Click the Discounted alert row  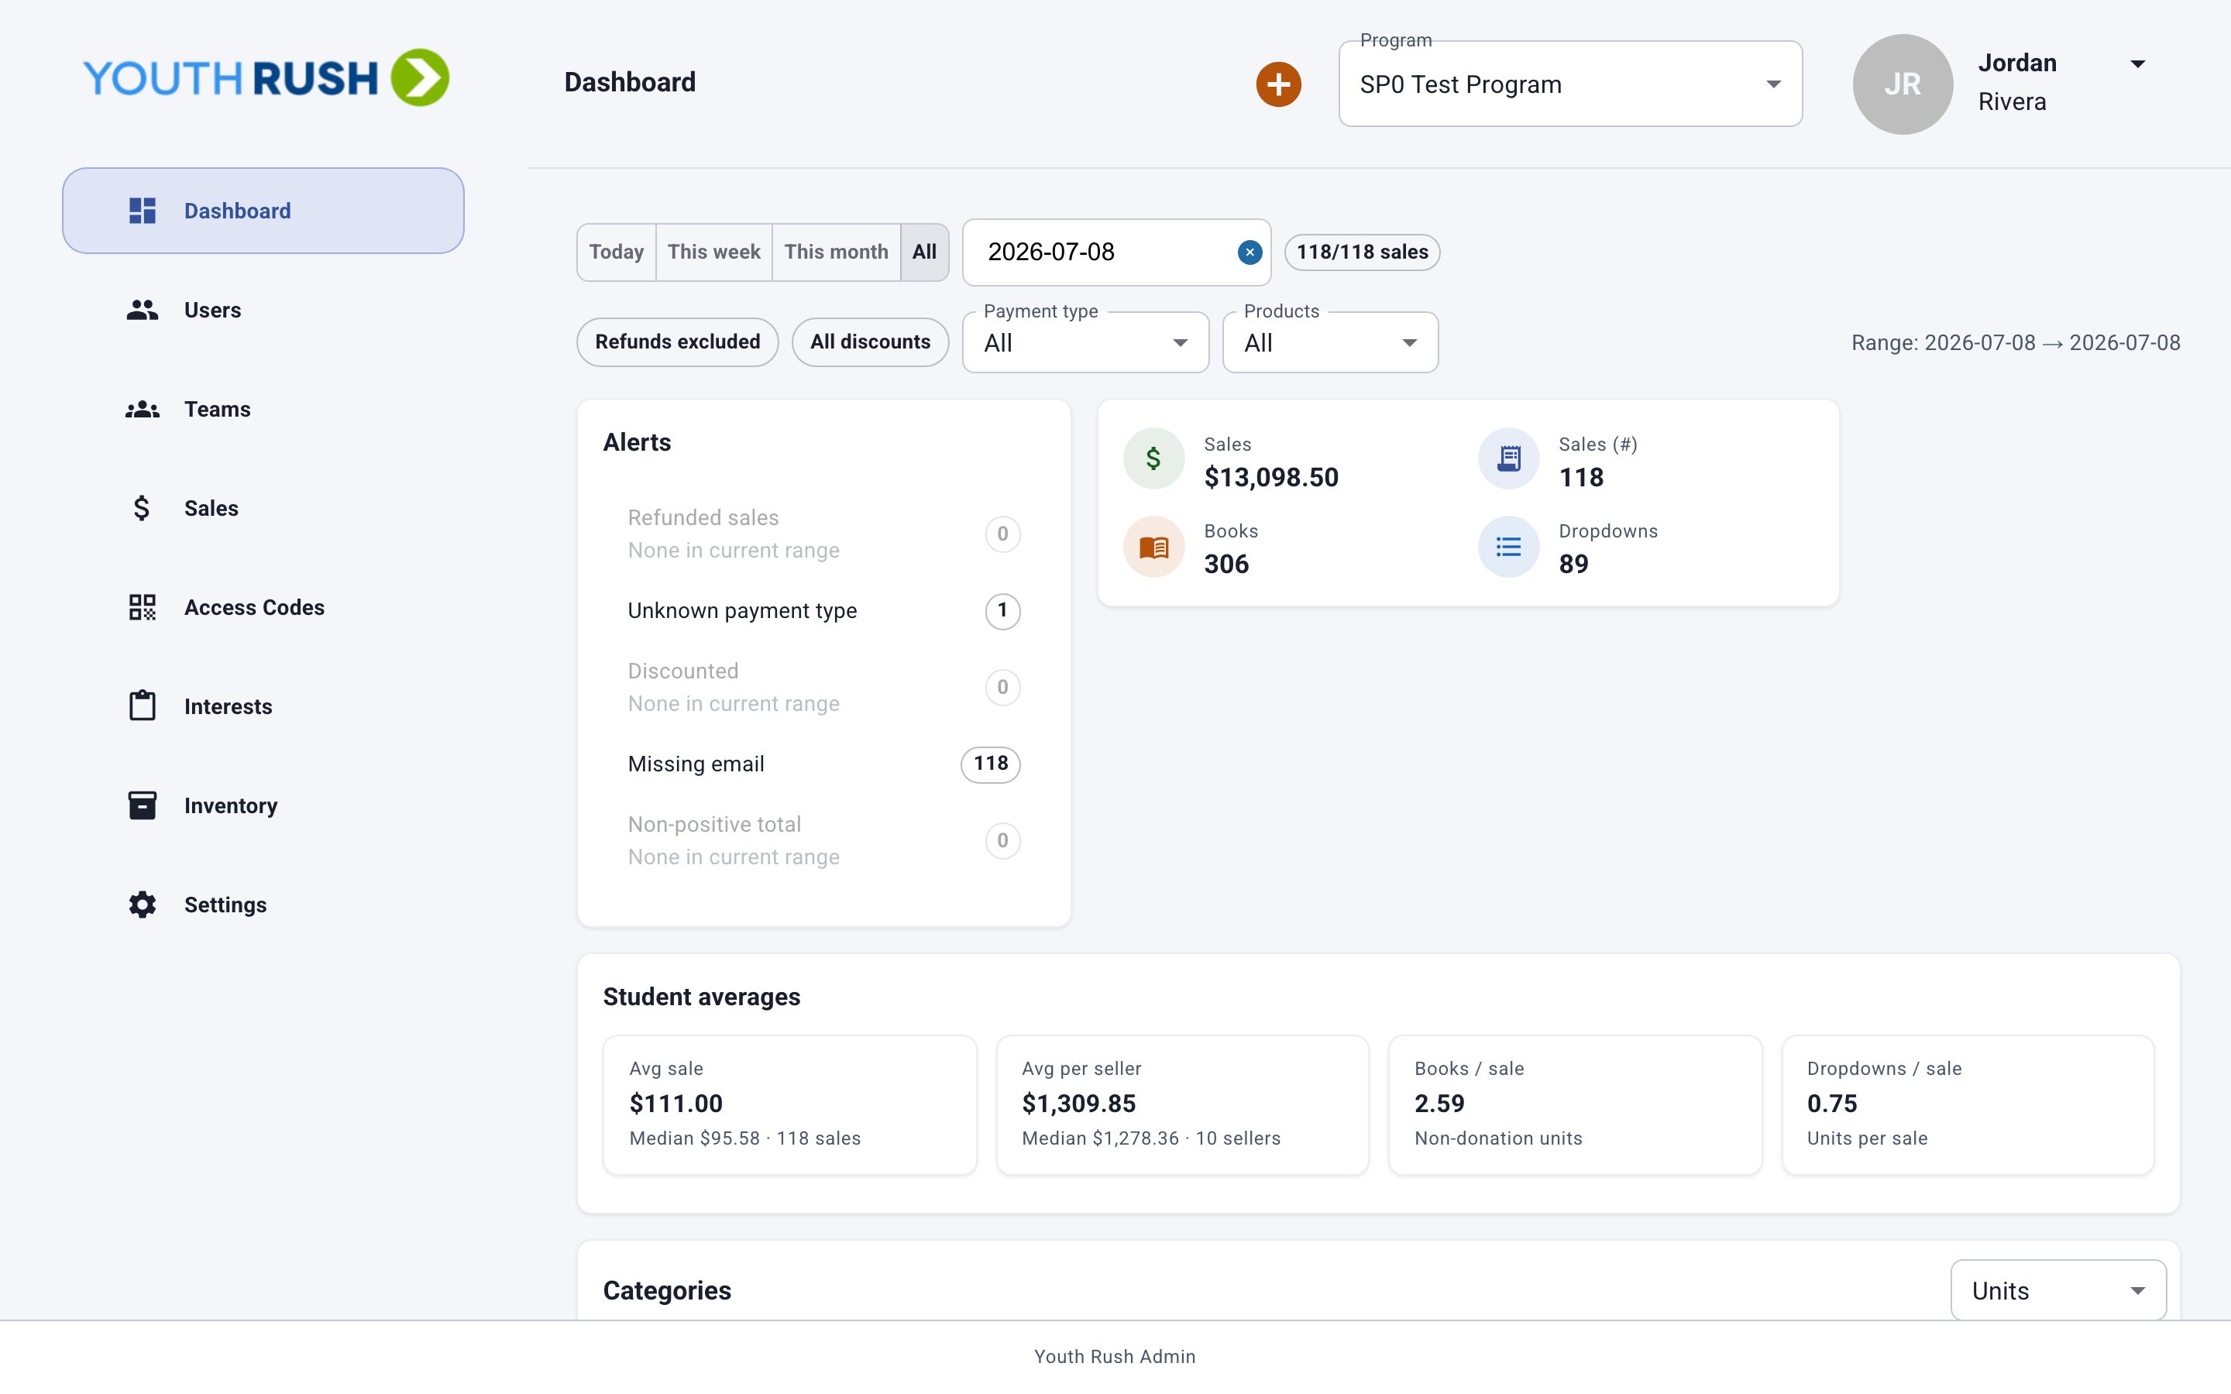tap(823, 687)
